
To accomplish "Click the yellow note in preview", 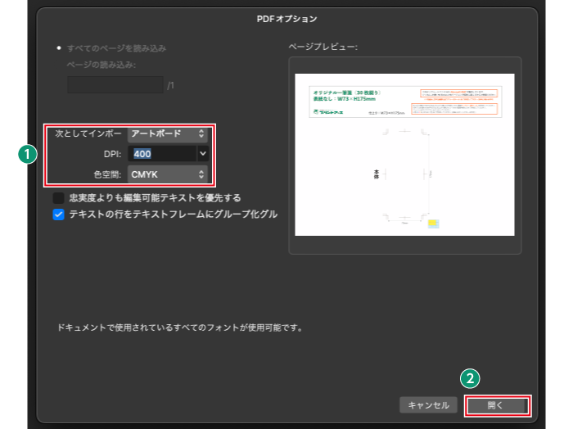I will tap(434, 222).
